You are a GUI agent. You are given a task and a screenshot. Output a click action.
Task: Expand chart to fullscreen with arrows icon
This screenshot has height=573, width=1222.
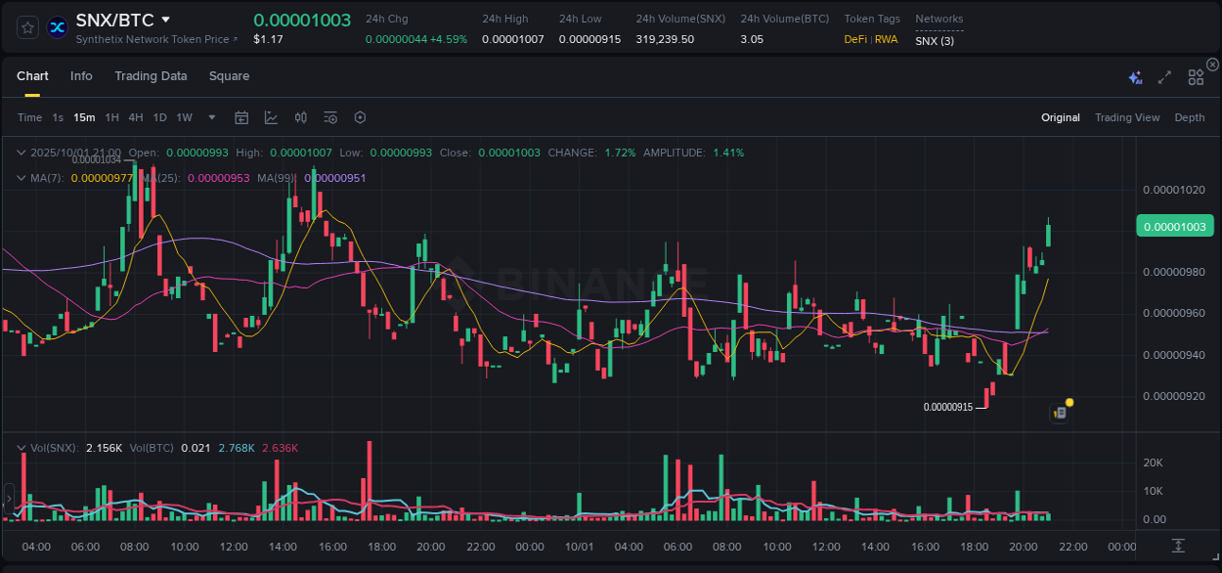(1164, 76)
